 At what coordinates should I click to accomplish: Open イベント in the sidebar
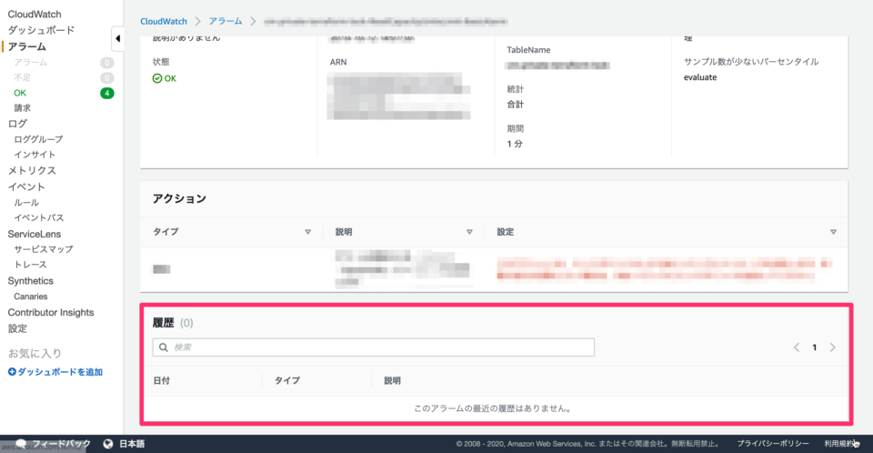click(x=26, y=186)
